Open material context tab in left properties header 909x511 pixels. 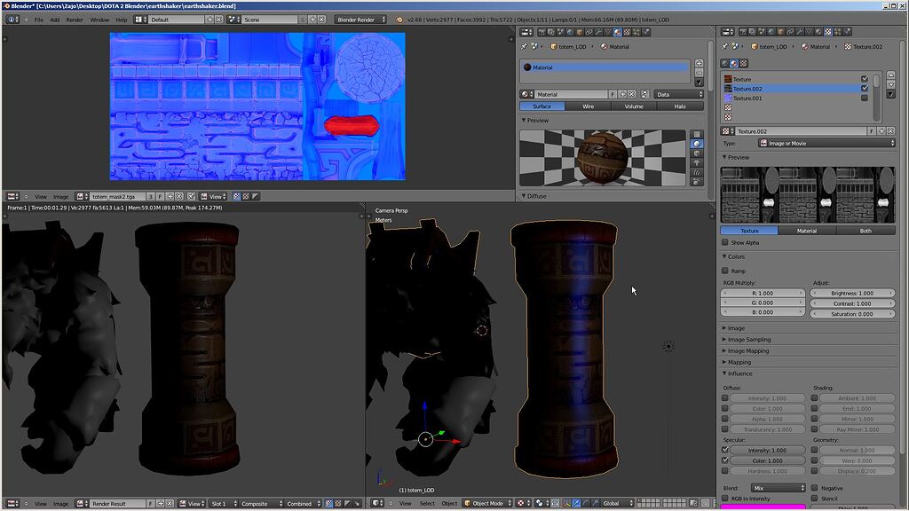tap(618, 32)
